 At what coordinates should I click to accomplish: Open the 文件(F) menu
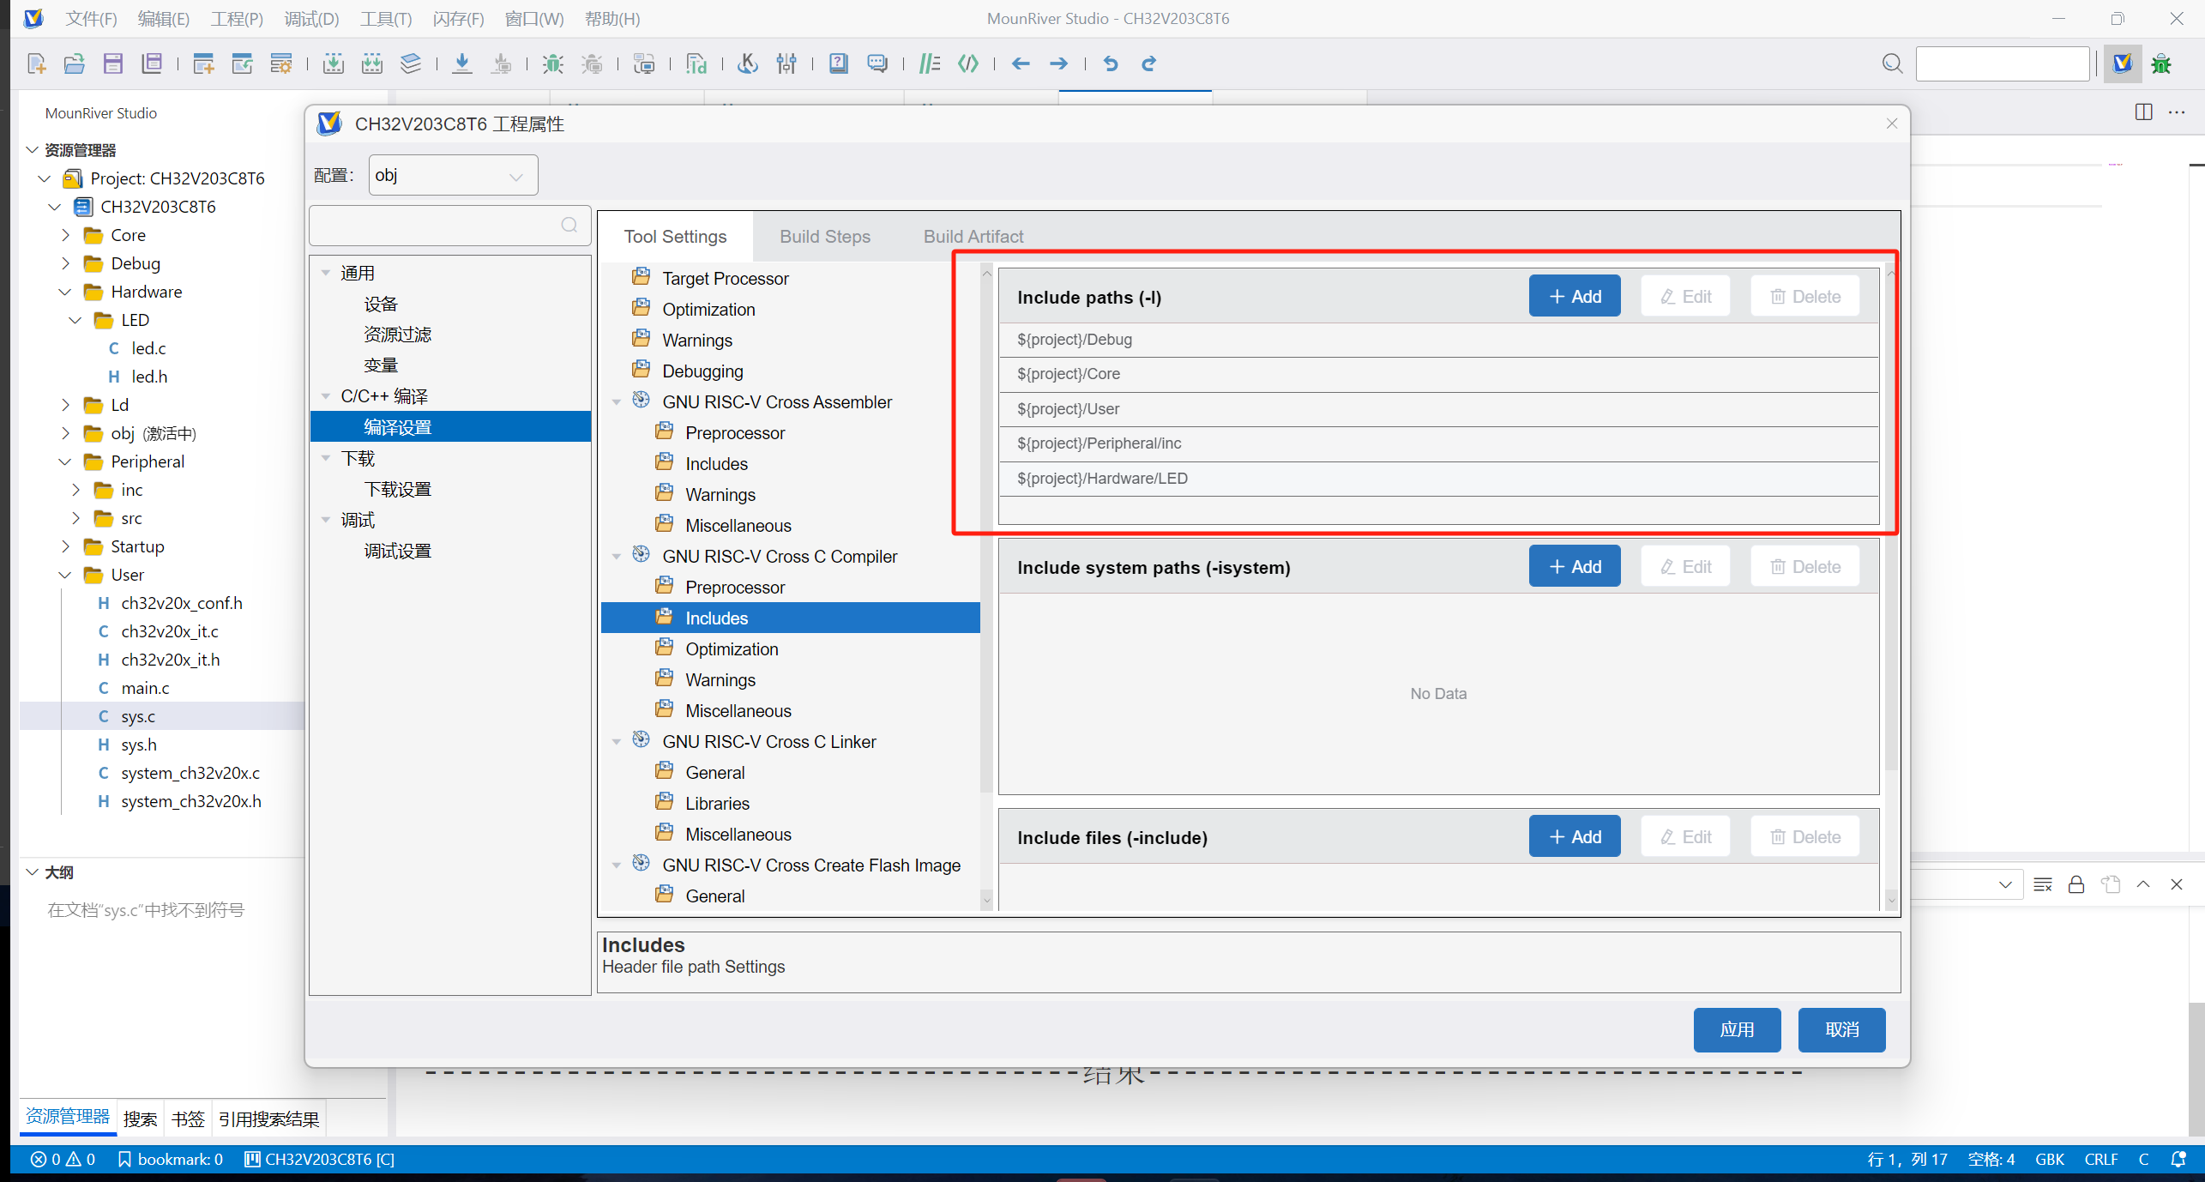tap(91, 19)
